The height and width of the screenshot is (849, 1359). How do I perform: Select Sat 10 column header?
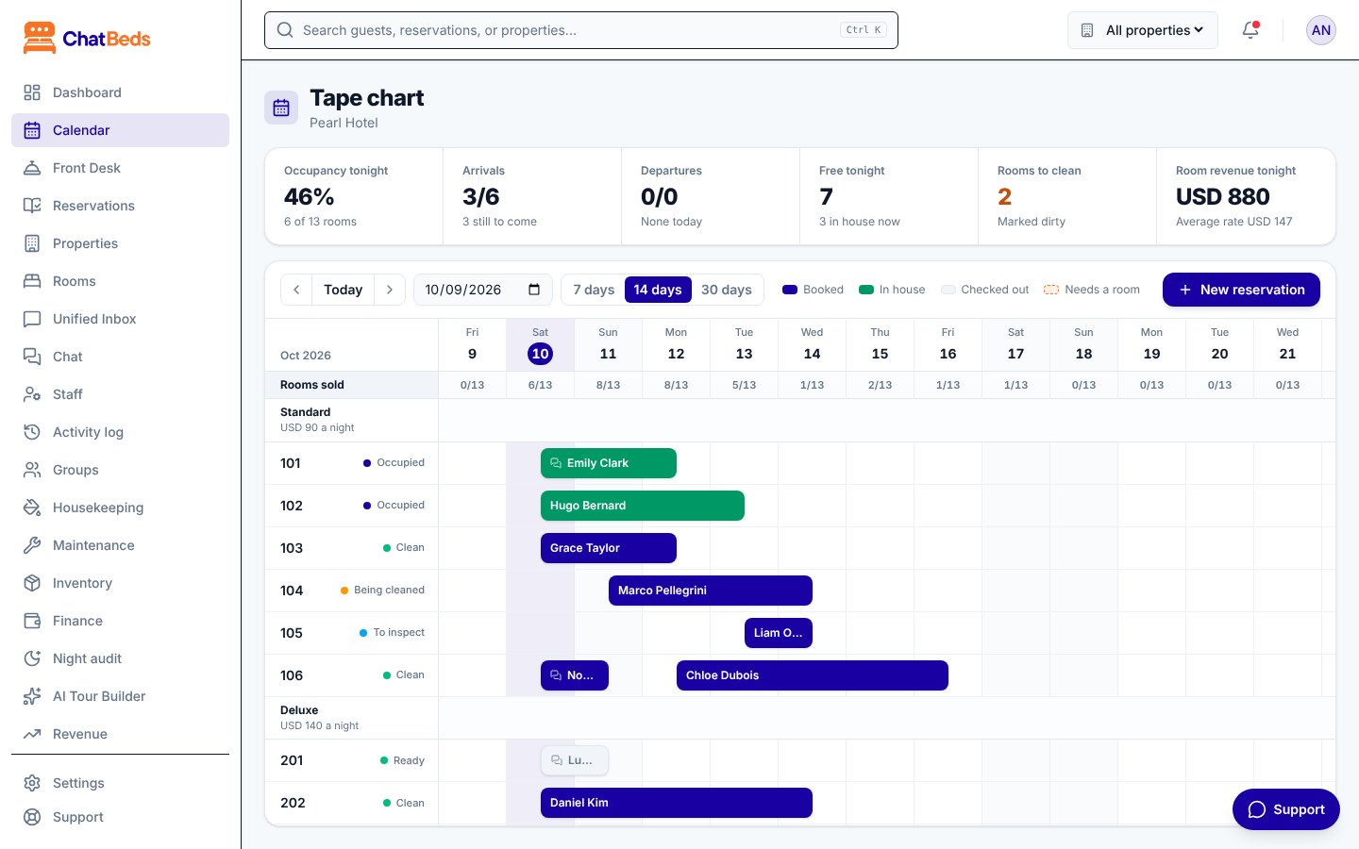[540, 345]
